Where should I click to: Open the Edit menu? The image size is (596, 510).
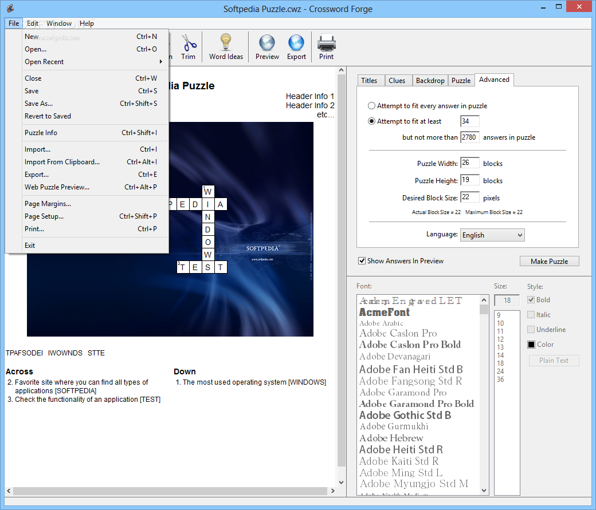(x=33, y=23)
